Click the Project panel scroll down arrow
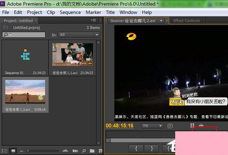The width and height of the screenshot is (228, 155). (99, 143)
